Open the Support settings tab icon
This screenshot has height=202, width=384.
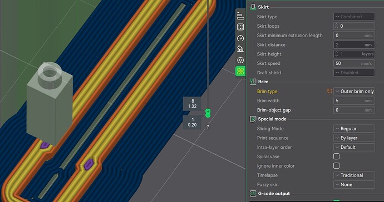click(240, 49)
